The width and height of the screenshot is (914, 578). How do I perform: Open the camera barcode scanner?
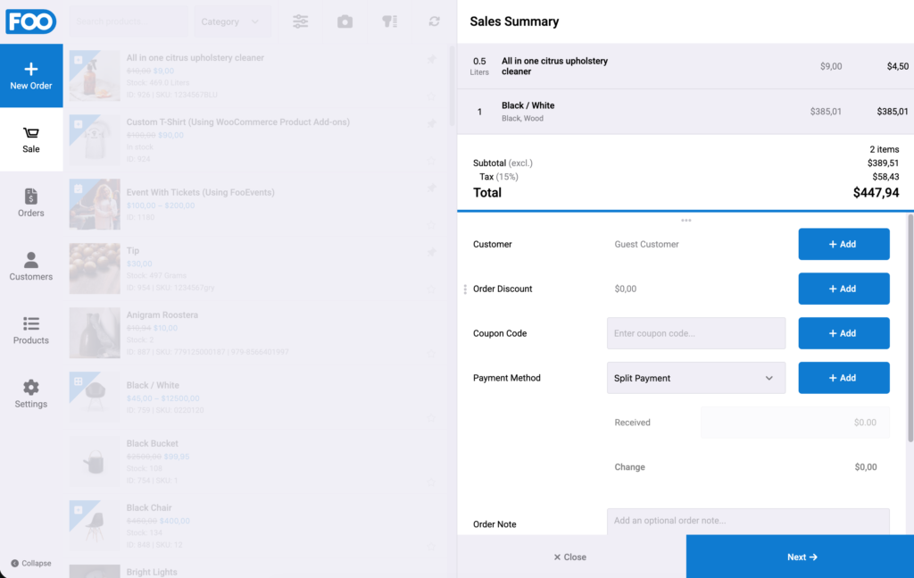(345, 21)
